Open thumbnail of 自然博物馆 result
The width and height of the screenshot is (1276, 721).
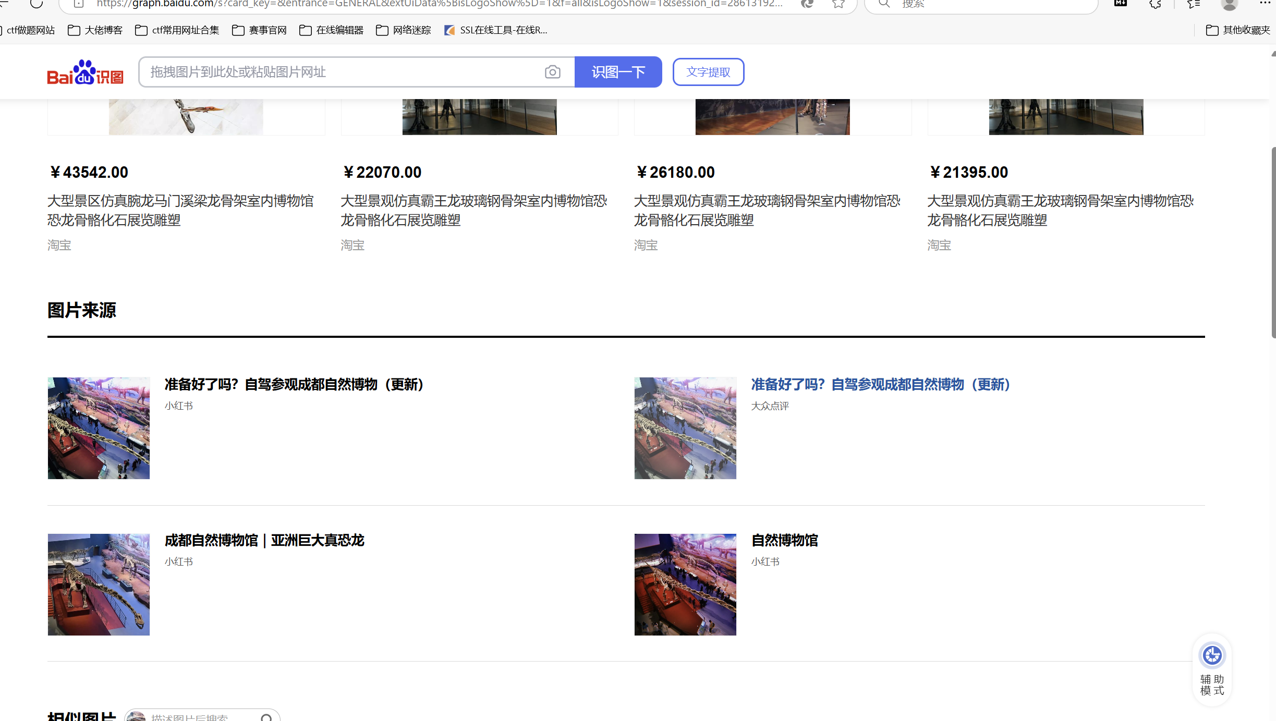685,584
